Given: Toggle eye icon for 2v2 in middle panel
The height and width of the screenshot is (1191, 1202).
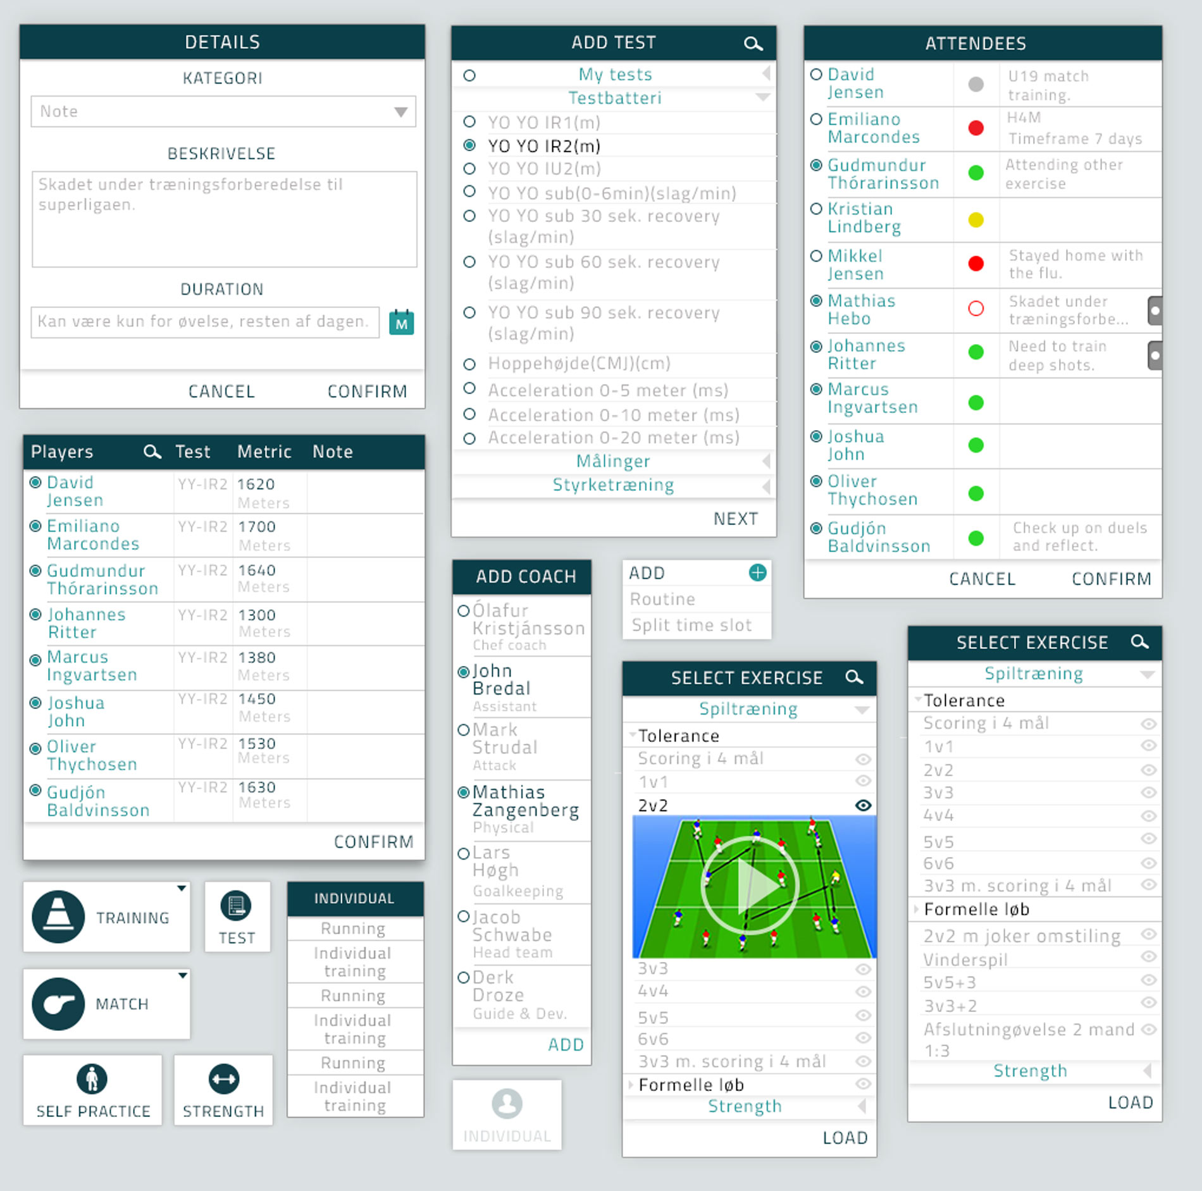Looking at the screenshot, I should pos(863,805).
